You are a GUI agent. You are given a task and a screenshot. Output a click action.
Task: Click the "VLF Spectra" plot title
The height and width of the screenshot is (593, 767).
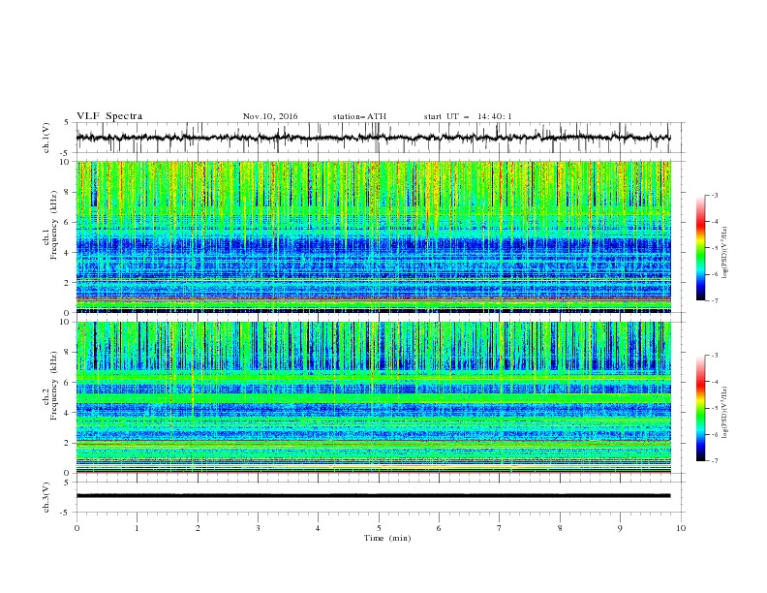pos(109,116)
